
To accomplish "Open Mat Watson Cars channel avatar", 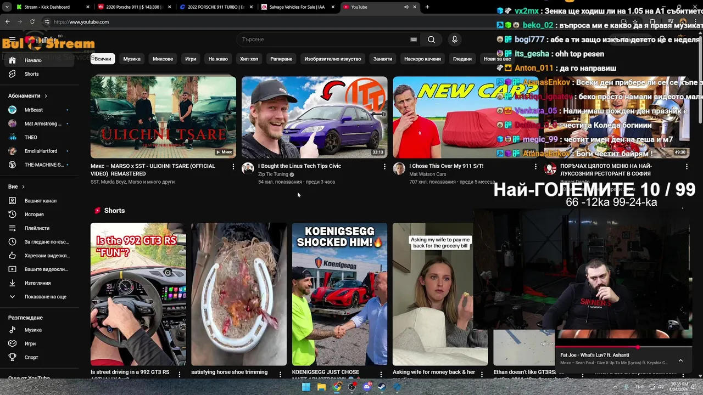I will (399, 168).
